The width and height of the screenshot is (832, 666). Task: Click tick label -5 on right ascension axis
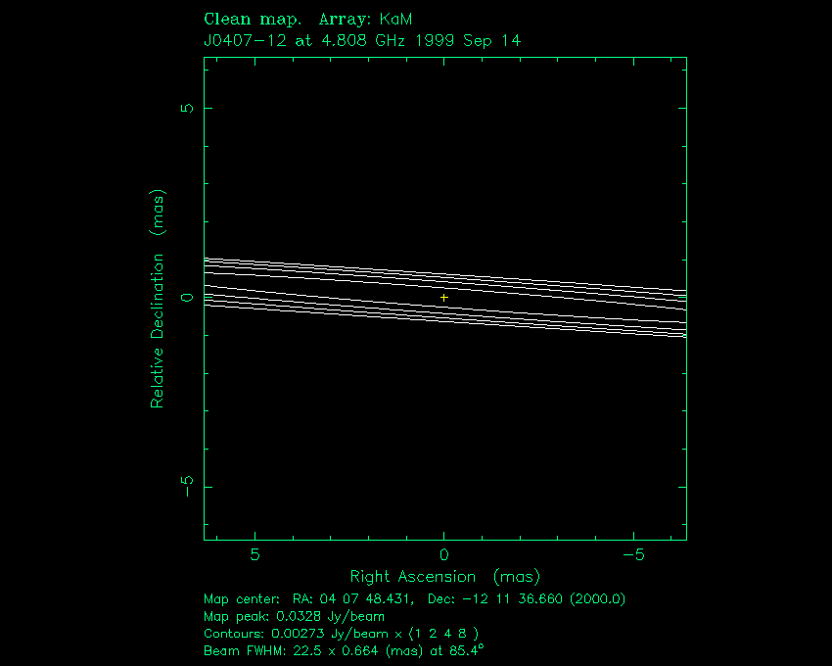click(x=633, y=554)
